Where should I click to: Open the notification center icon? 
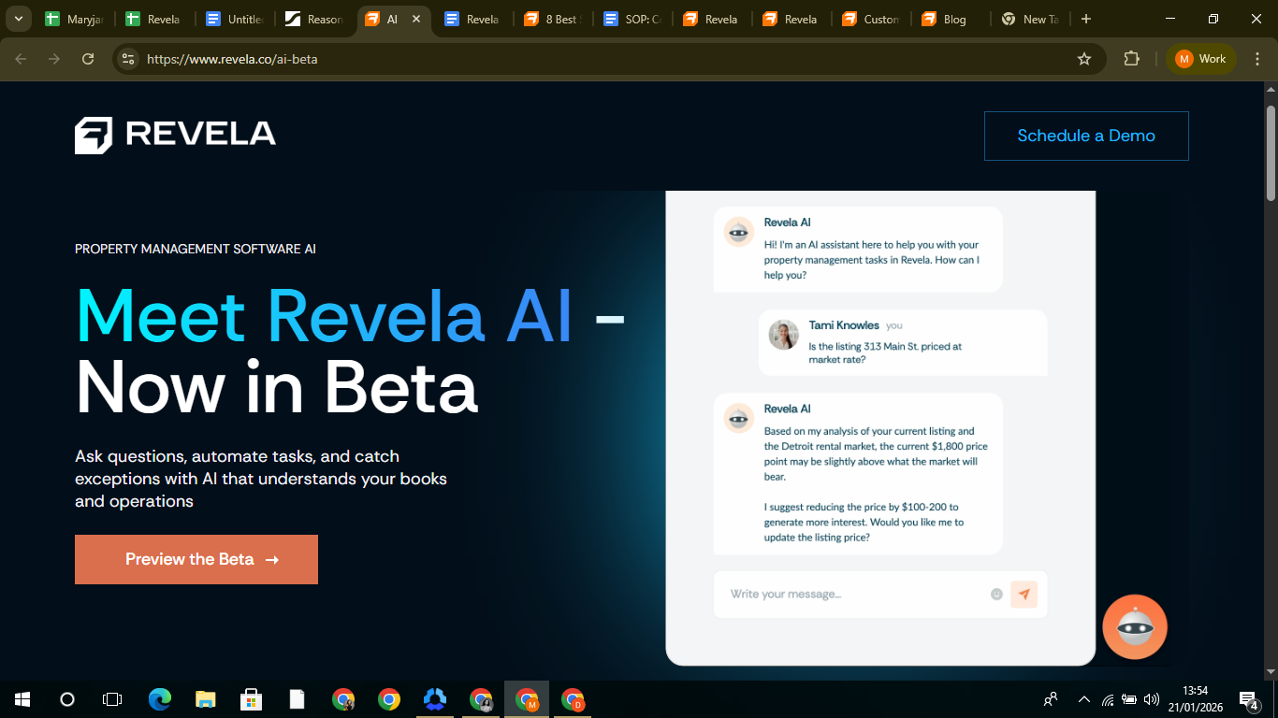(x=1248, y=699)
